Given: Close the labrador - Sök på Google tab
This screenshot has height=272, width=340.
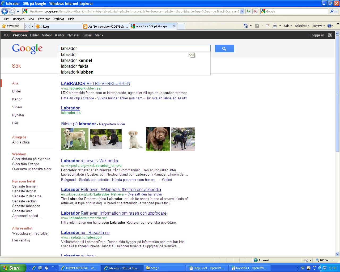Looking at the screenshot, I should pos(174,26).
